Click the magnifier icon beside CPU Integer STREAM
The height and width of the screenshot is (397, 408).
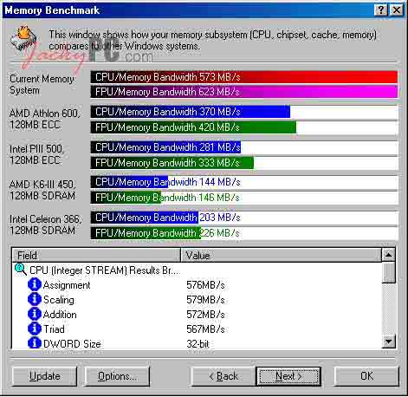21,270
